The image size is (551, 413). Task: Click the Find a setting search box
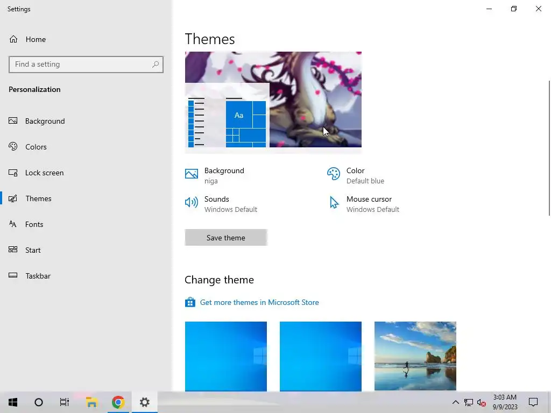(x=86, y=65)
